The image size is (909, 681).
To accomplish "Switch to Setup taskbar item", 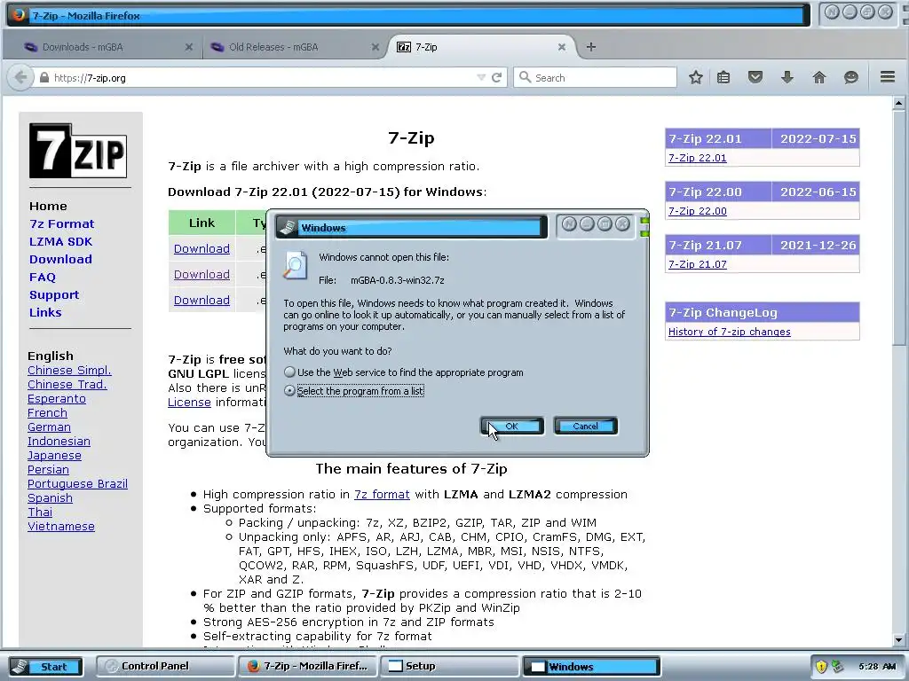I will pyautogui.click(x=448, y=666).
